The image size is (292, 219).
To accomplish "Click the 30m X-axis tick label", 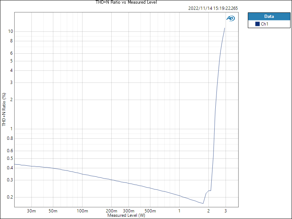I will coord(31,211).
